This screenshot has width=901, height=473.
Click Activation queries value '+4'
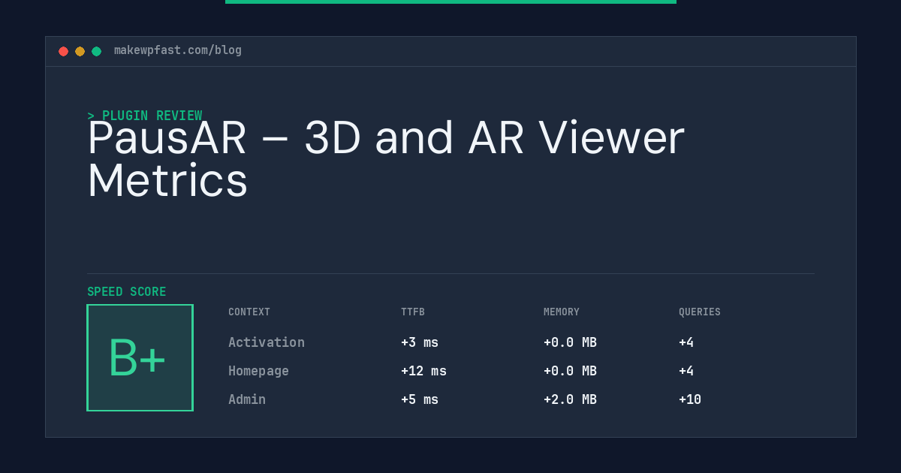click(x=686, y=342)
